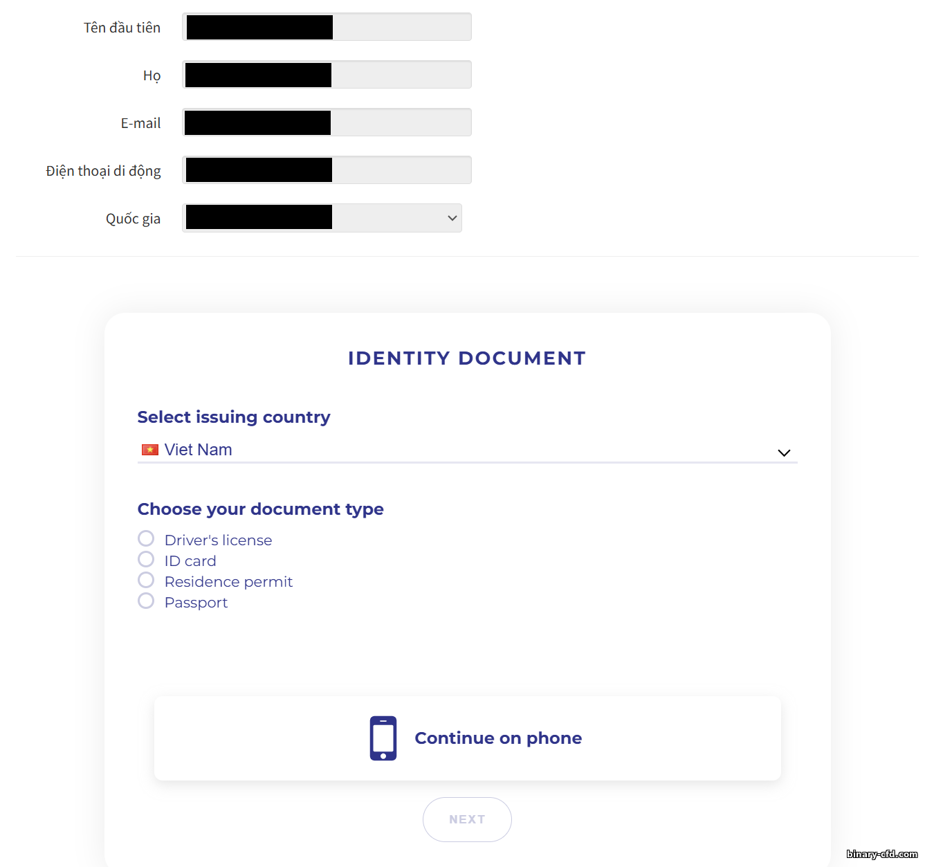This screenshot has width=925, height=867.
Task: Choose the Residence permit option
Action: [146, 580]
